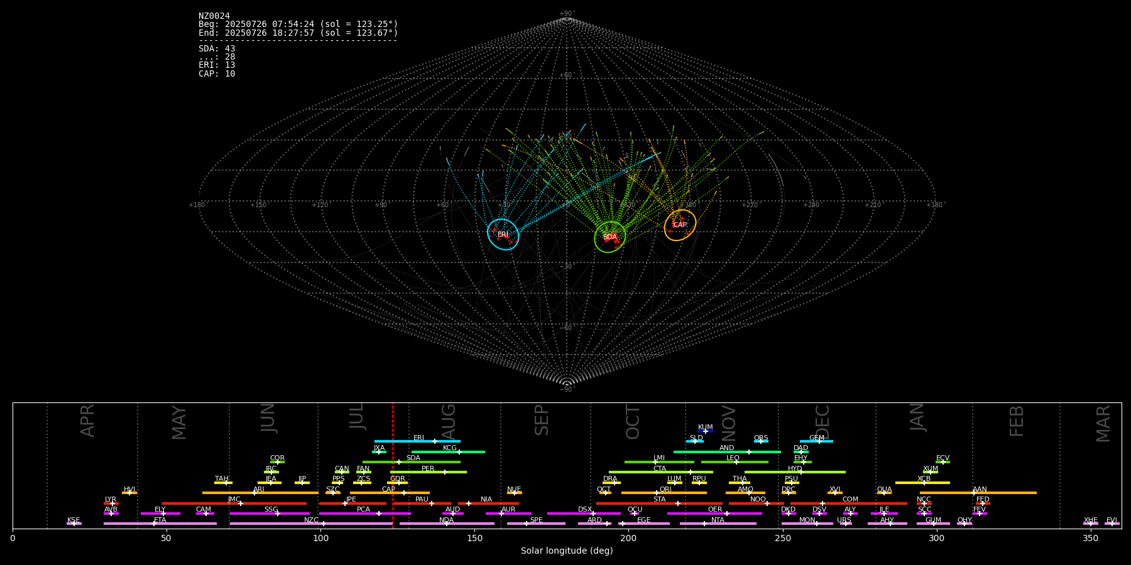Click the DEC month label on timeline
Screen dimensions: 1131x565
pos(822,422)
